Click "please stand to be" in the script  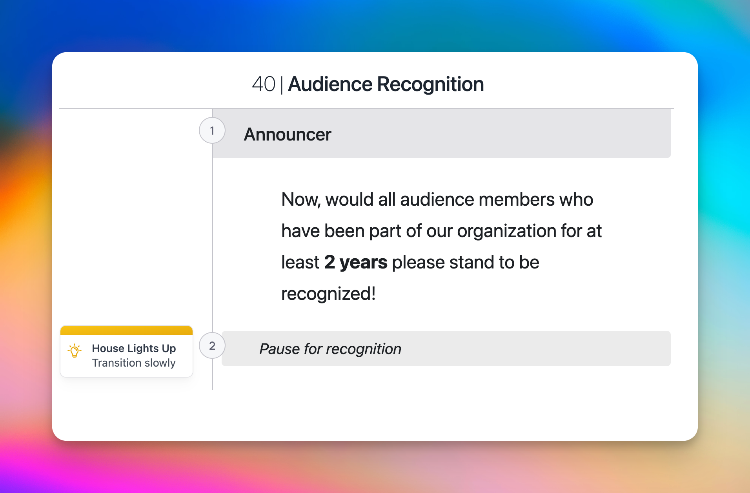point(466,263)
